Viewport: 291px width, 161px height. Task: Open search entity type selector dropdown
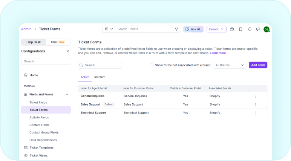pos(109,29)
